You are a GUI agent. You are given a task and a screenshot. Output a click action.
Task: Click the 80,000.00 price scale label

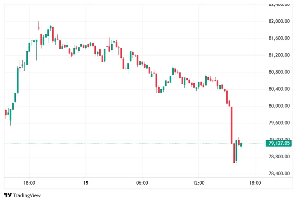[x=279, y=106]
